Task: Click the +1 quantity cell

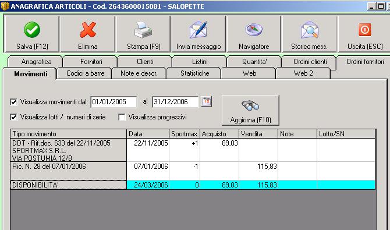Action: [185, 150]
